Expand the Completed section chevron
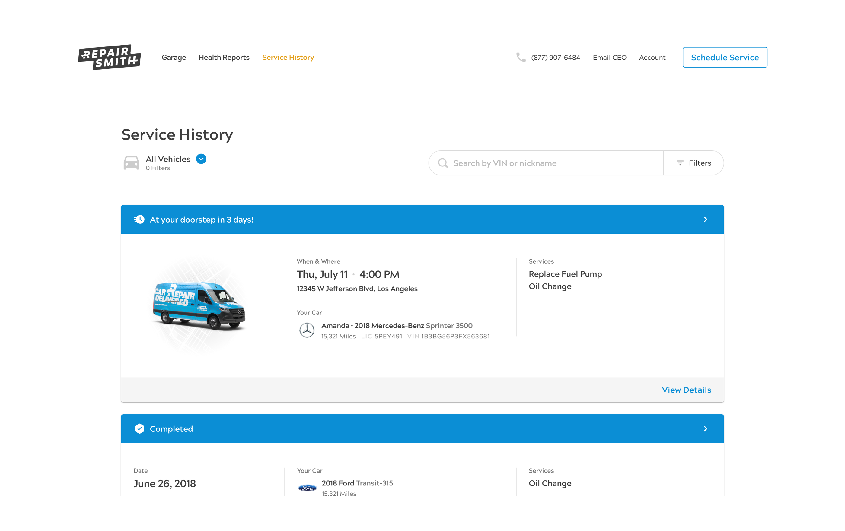Viewport: 845px width, 531px height. point(705,428)
